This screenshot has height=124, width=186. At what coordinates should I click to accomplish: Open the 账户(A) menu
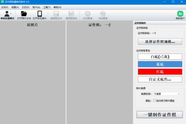pos(36,7)
